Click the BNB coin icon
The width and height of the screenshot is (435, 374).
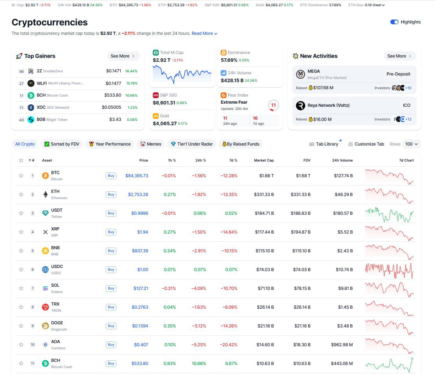pos(45,251)
